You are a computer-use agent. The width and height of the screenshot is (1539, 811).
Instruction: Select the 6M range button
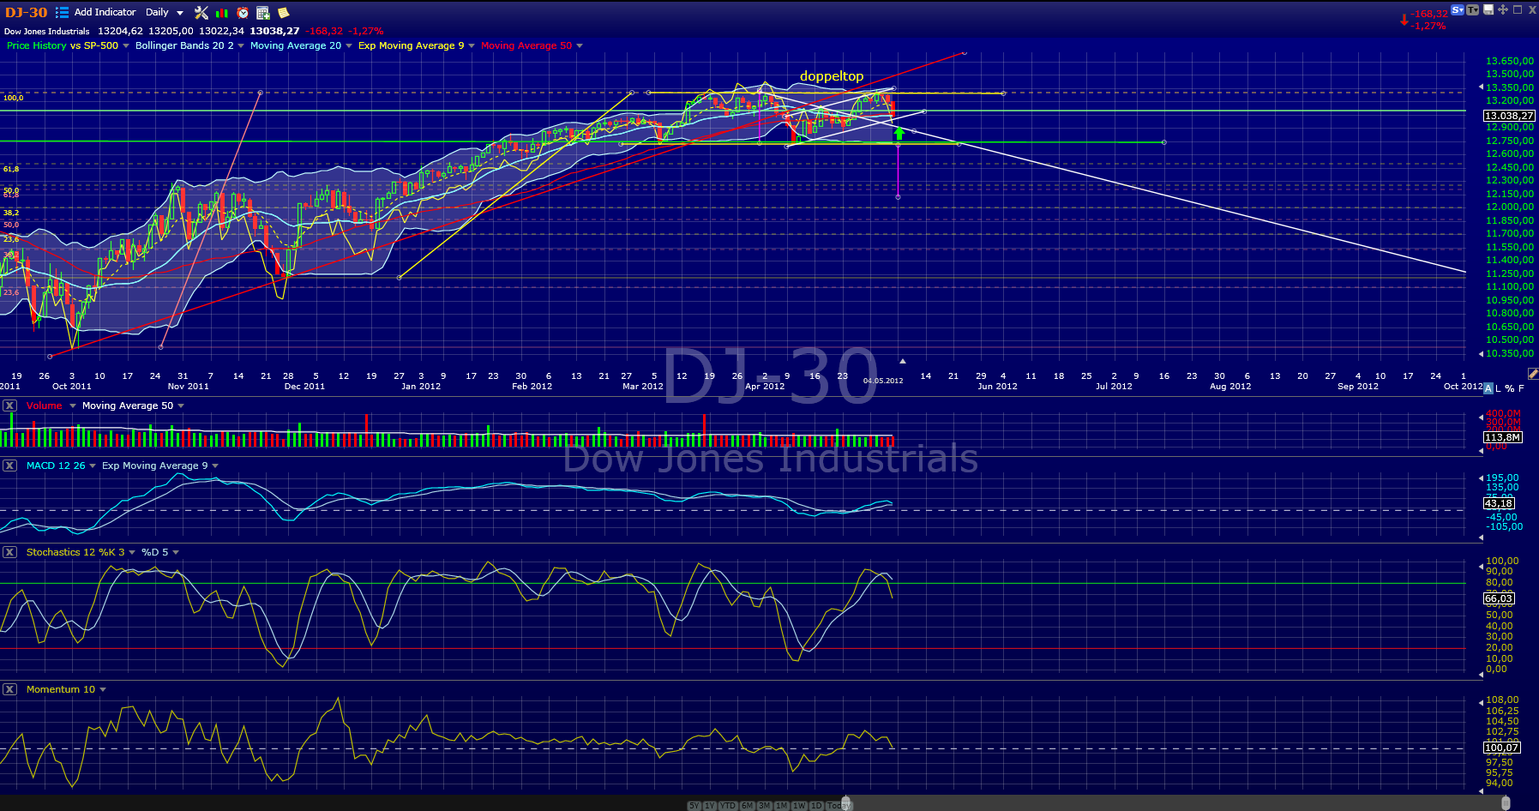pos(747,806)
